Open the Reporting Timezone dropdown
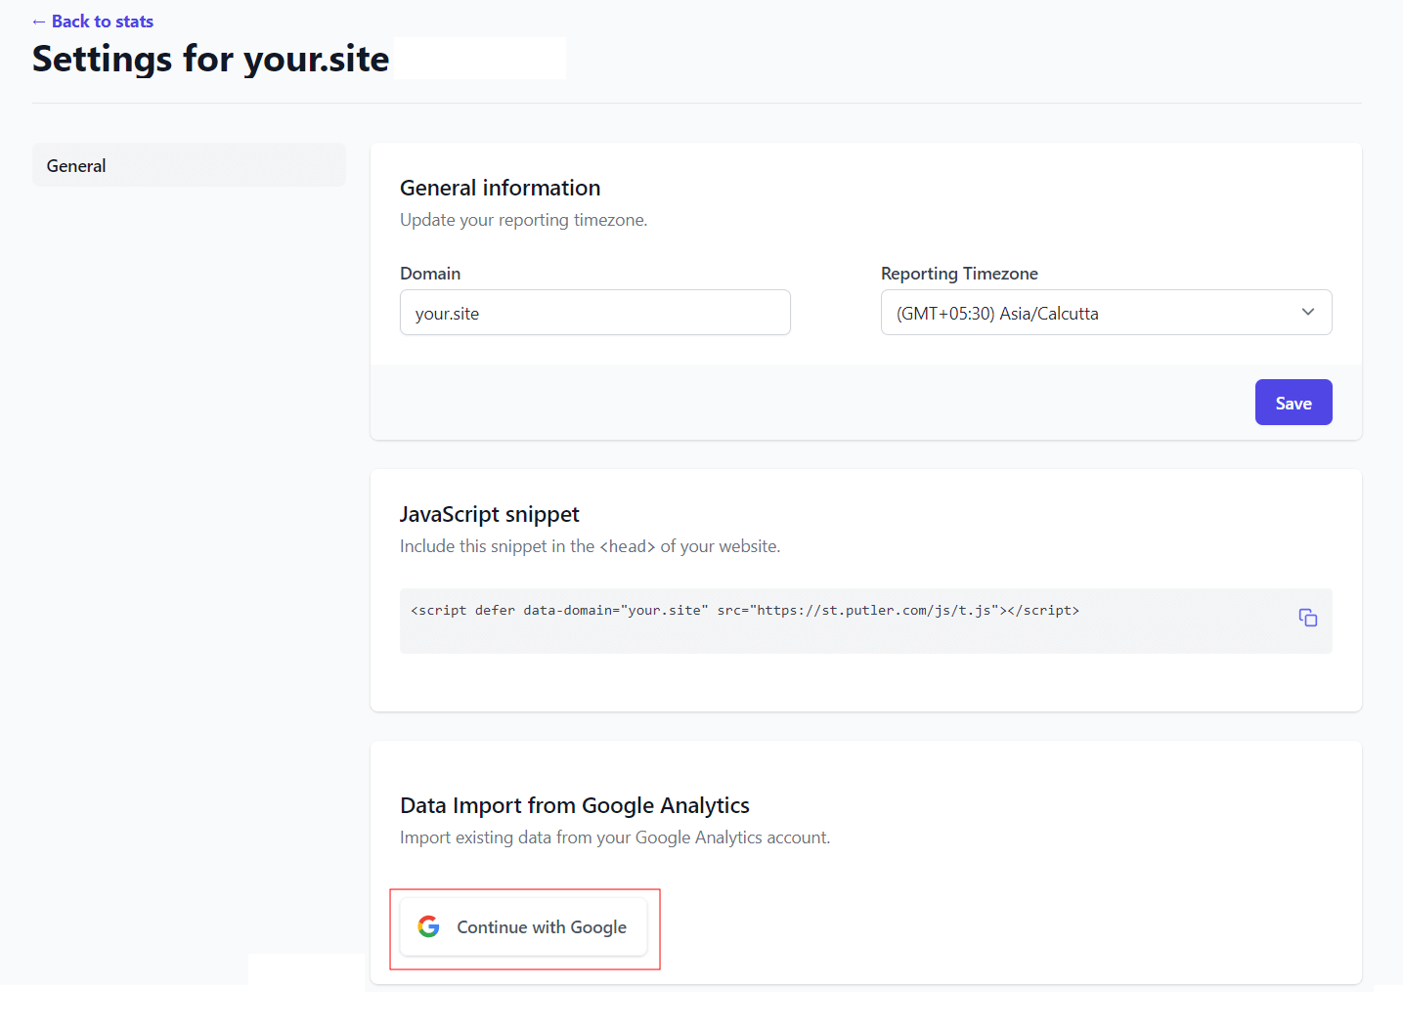The width and height of the screenshot is (1403, 1030). tap(1106, 313)
